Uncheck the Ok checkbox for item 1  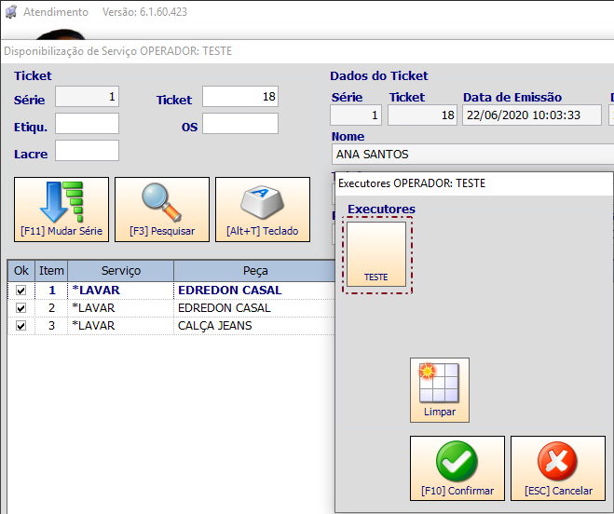pyautogui.click(x=20, y=291)
